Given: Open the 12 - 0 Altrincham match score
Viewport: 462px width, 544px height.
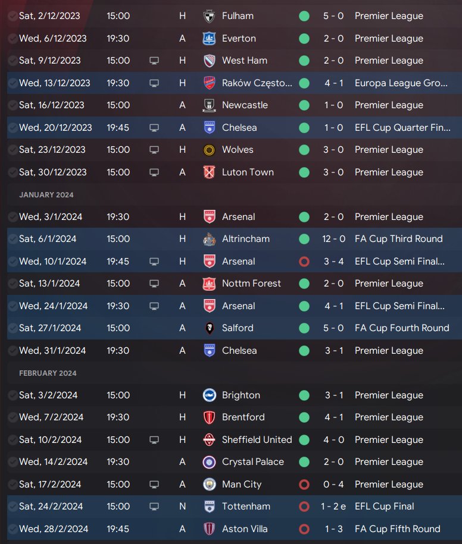Looking at the screenshot, I should 334,239.
